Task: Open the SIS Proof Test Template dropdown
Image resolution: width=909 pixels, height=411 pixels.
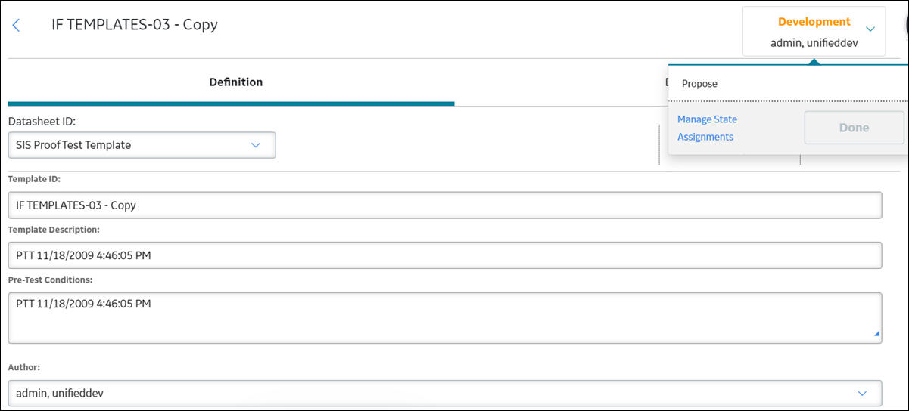Action: click(142, 145)
